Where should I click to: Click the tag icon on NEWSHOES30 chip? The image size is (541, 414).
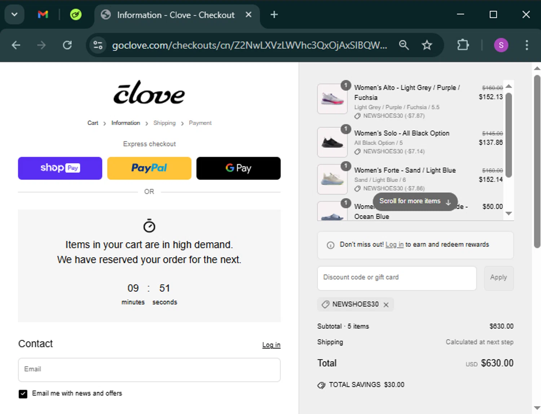(x=325, y=304)
